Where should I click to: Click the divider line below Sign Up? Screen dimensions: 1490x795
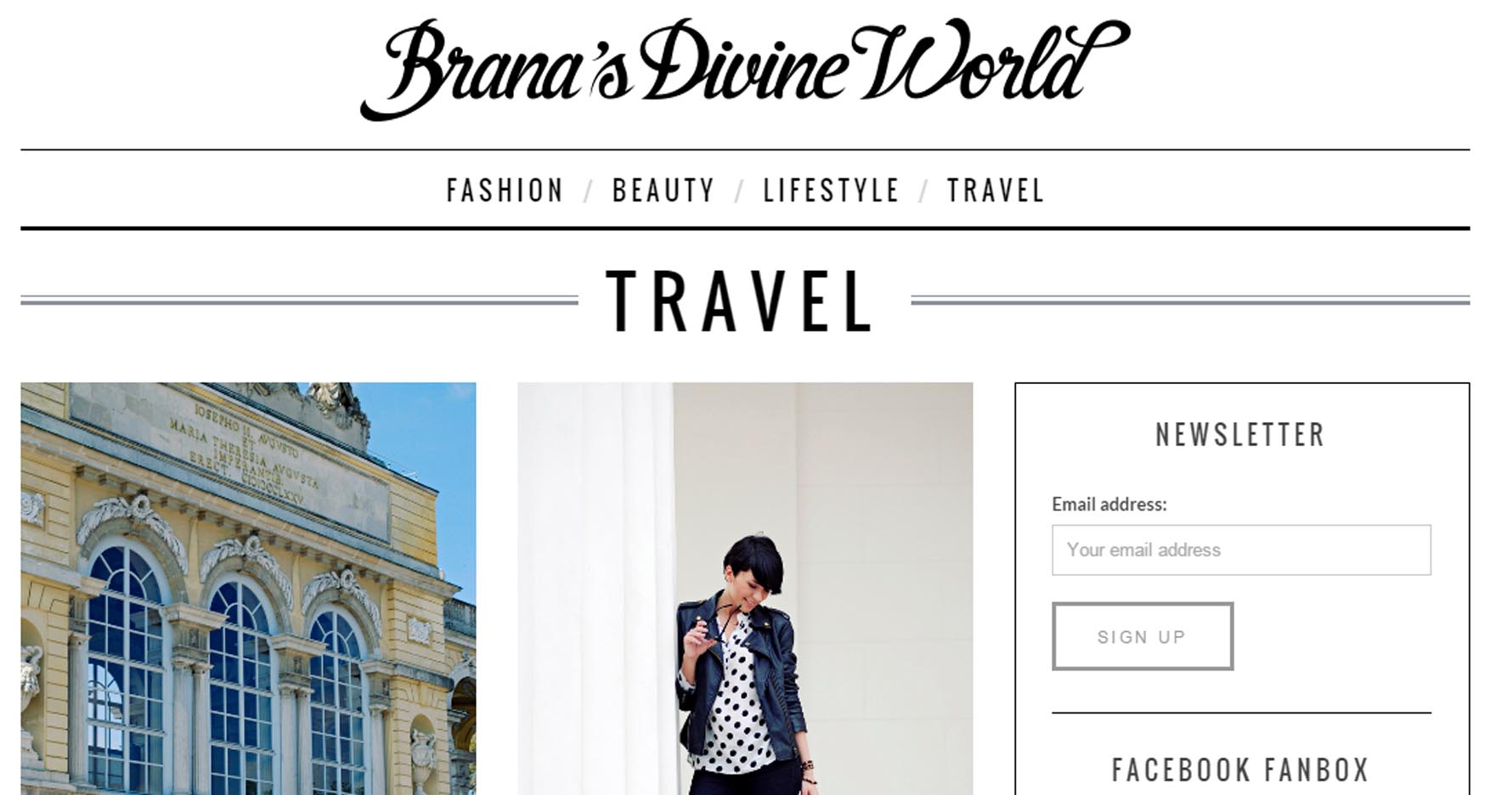(x=1241, y=713)
